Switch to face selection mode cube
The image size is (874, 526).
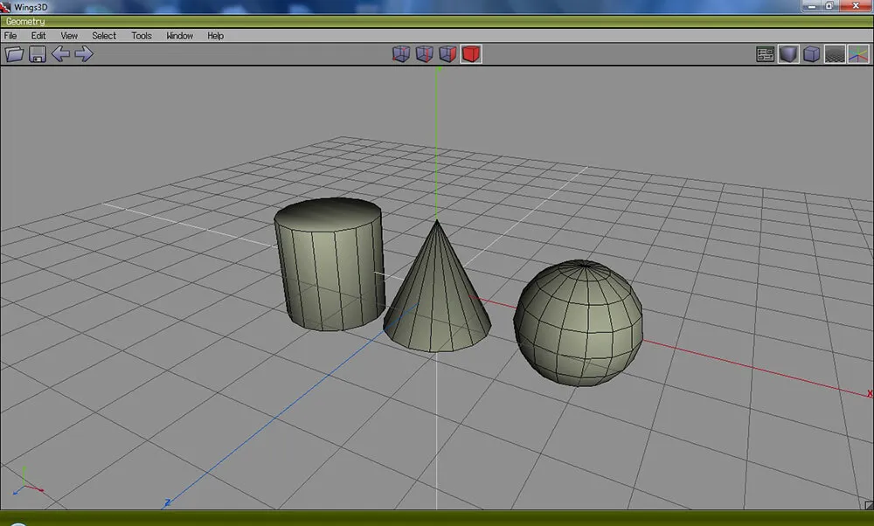(x=447, y=54)
